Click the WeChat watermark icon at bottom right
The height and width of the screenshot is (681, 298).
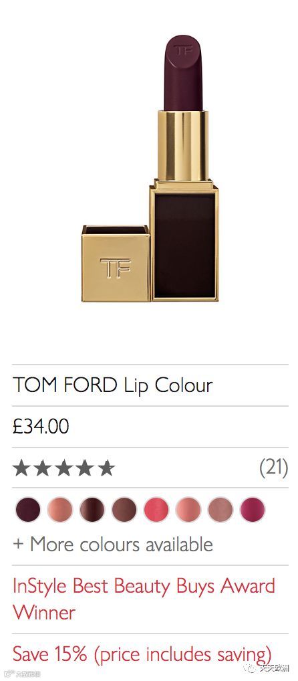click(252, 668)
